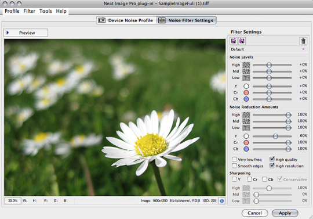Toggle the Smooth edges checkbox
This screenshot has width=313, height=219.
pyautogui.click(x=234, y=166)
